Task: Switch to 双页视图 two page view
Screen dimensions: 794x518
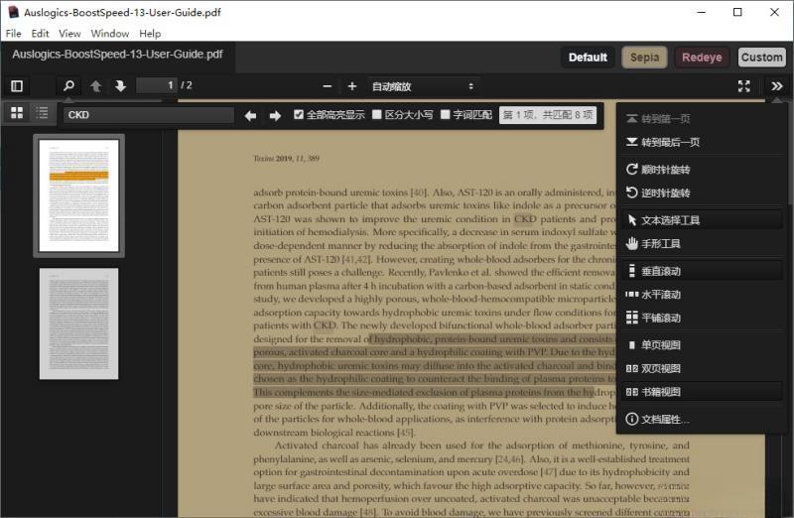Action: click(702, 368)
